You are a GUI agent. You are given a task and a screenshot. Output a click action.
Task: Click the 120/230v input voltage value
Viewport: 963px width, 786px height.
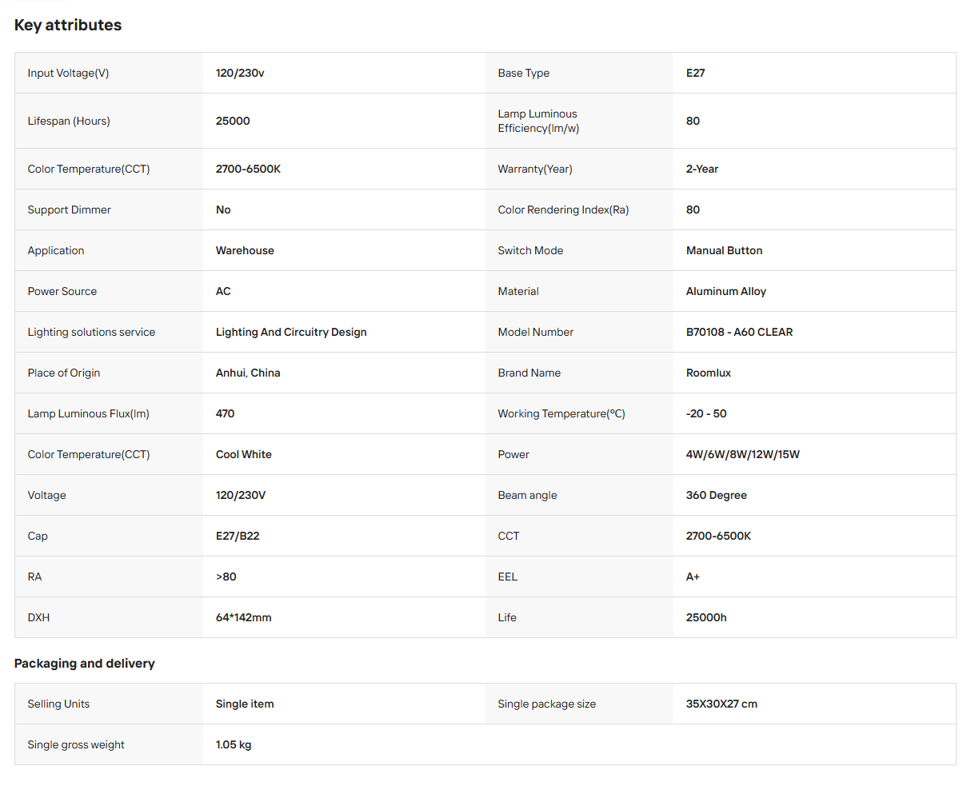coord(240,73)
